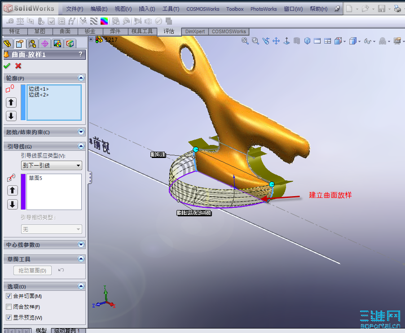Open the Zebra Stripes display icon

(x=94, y=21)
